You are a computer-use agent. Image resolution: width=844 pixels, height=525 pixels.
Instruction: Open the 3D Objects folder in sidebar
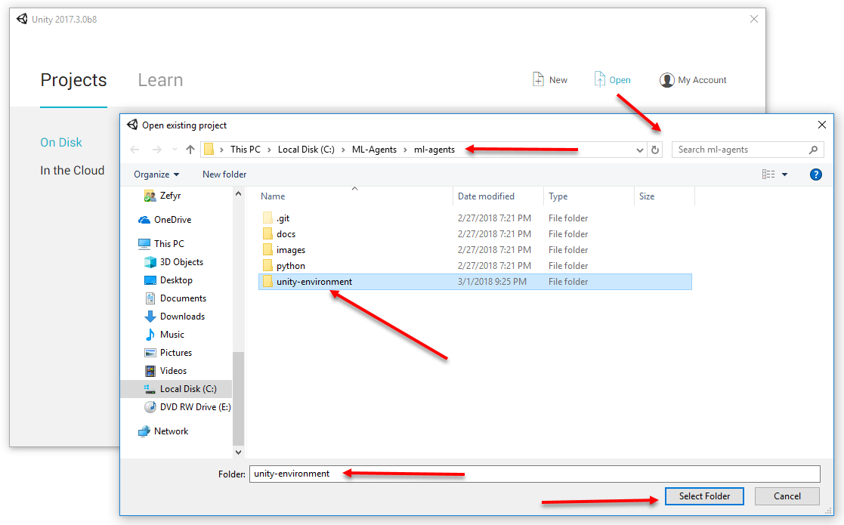click(181, 262)
